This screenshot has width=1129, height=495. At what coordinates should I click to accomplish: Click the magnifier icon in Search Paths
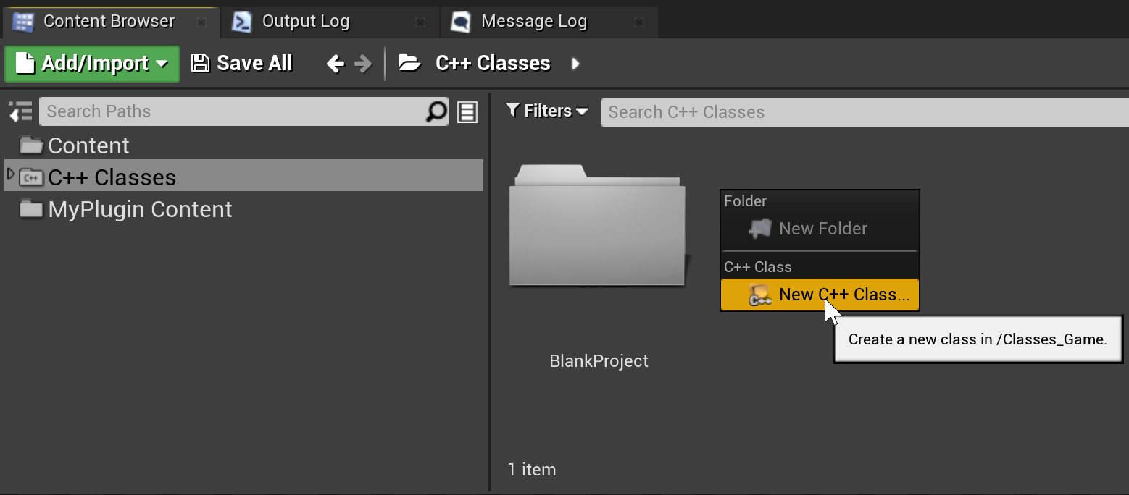pyautogui.click(x=436, y=112)
